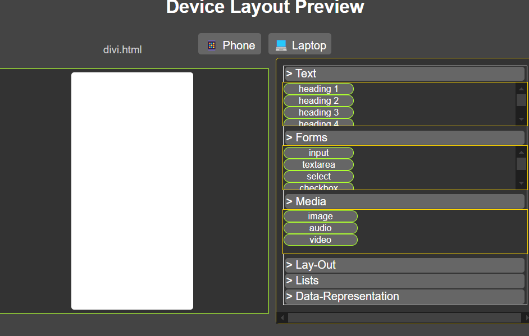529x336 pixels.
Task: Click down arrow of Text list scrollbar
Action: [521, 119]
